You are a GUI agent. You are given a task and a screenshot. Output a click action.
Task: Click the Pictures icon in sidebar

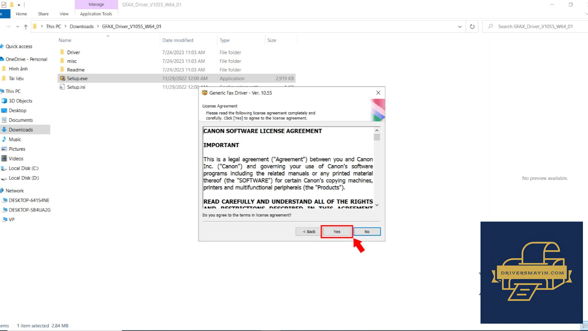[4, 149]
